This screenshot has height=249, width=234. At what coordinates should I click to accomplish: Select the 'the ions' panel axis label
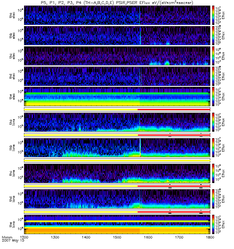12,224
